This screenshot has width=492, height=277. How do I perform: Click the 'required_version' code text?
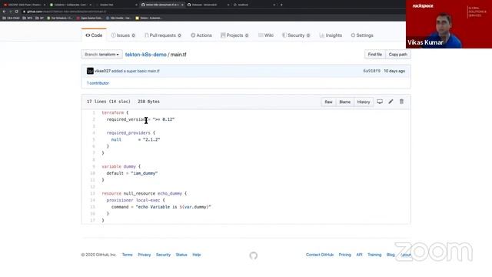point(126,120)
